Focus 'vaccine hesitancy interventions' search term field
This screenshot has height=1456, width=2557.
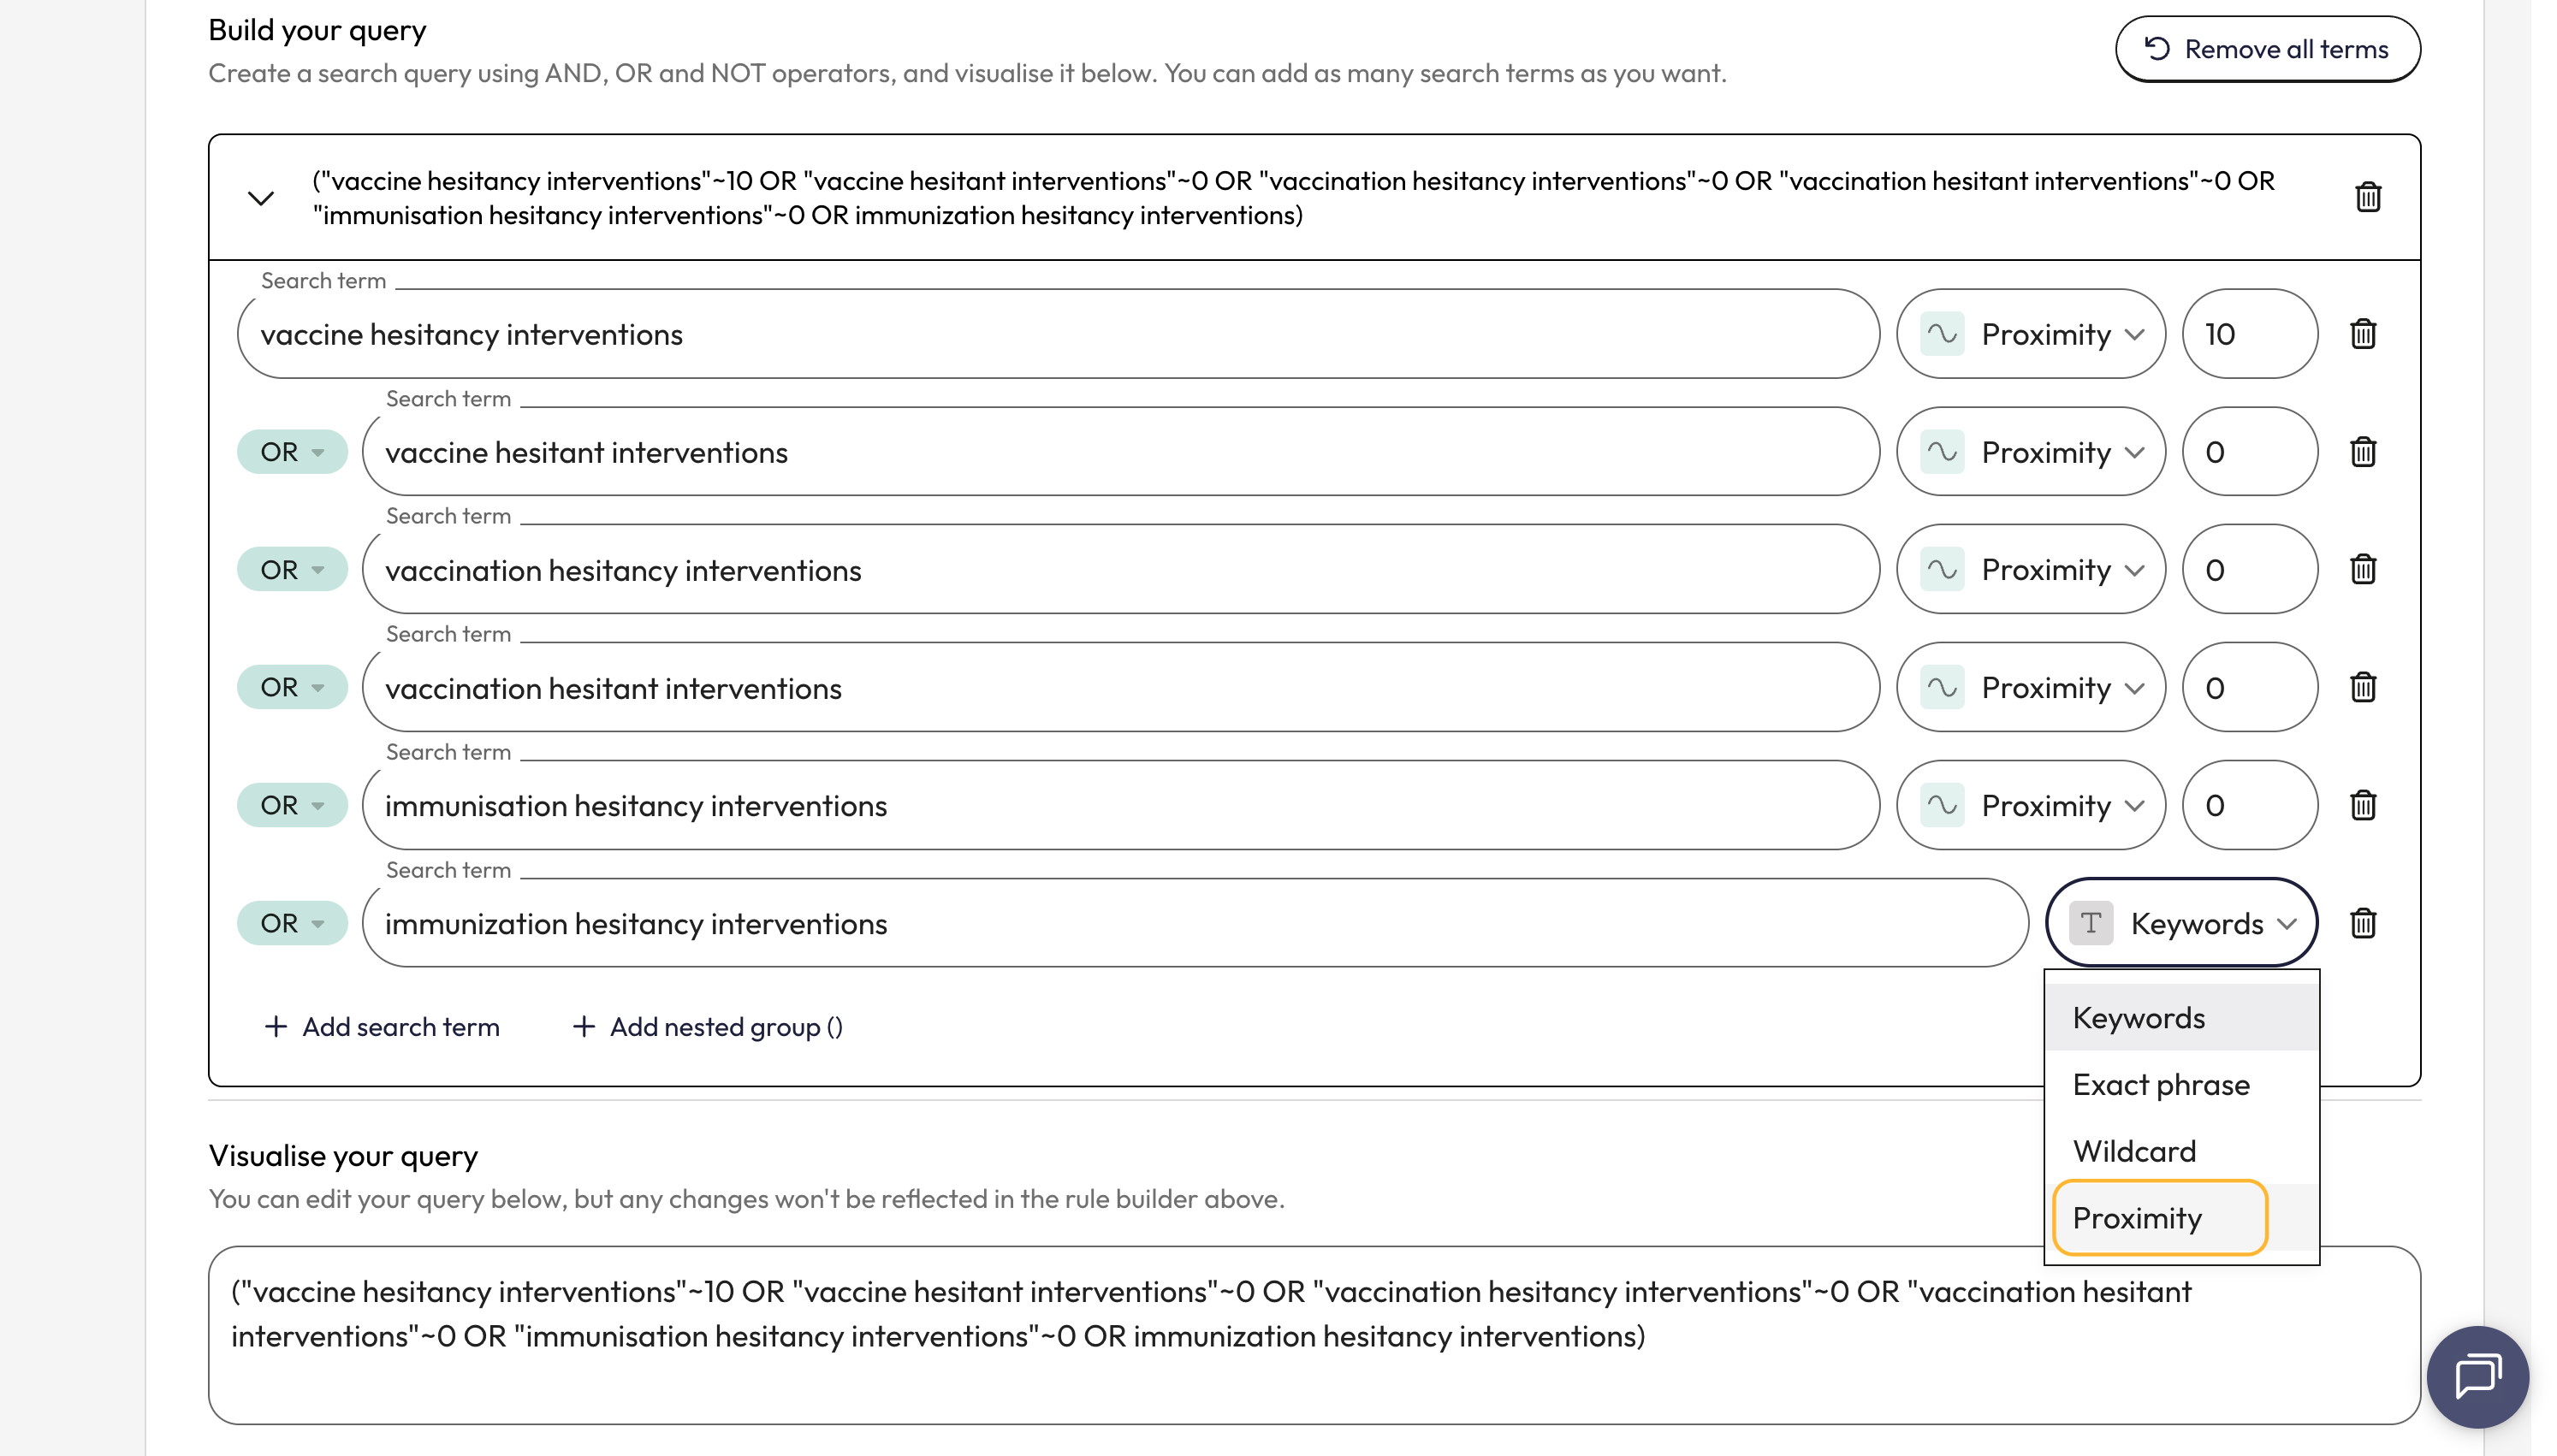click(x=1058, y=334)
